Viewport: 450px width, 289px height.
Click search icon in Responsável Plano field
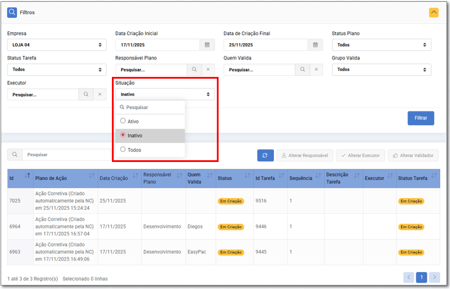pyautogui.click(x=194, y=69)
